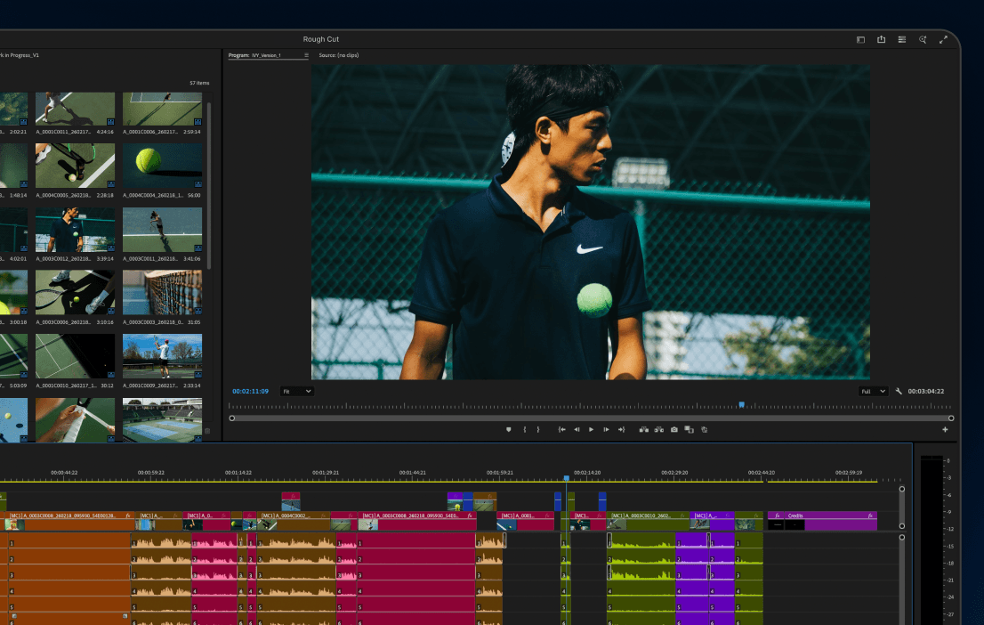Click the project panel vertical scrollbar
984x625 pixels.
(x=208, y=185)
